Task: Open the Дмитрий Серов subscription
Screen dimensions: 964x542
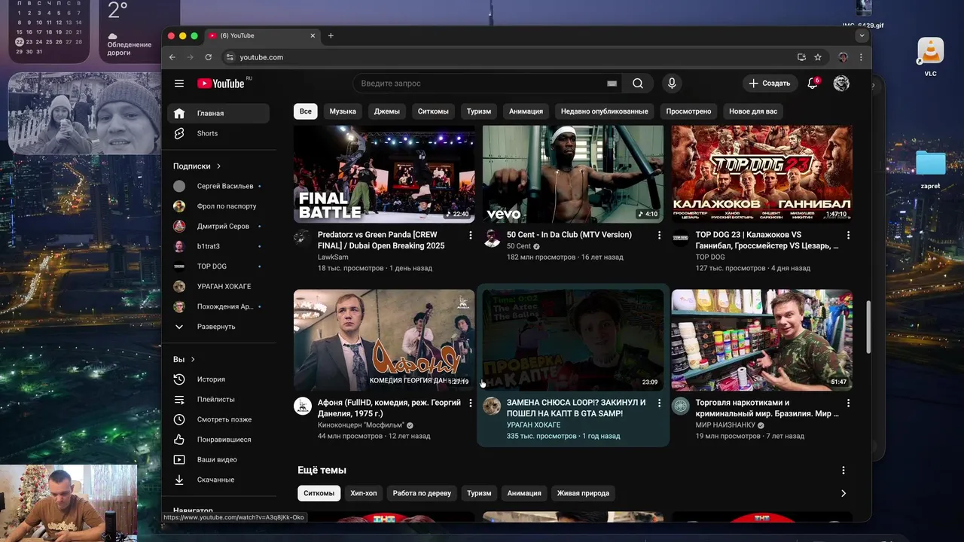Action: [218, 226]
